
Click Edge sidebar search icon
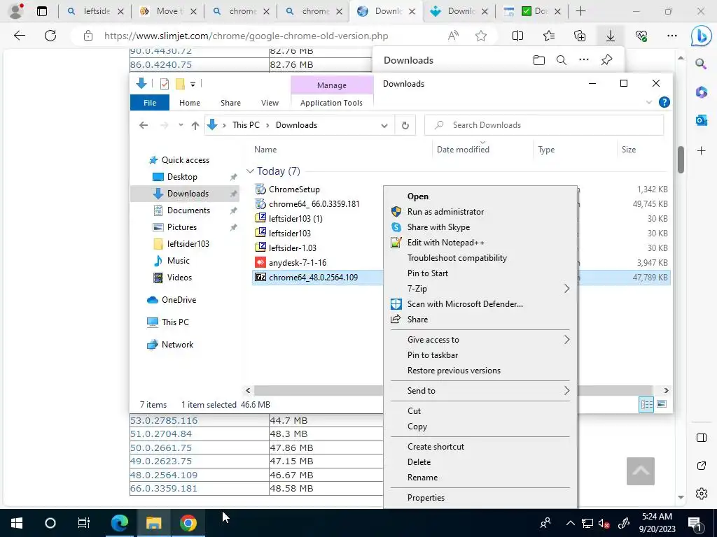click(701, 64)
